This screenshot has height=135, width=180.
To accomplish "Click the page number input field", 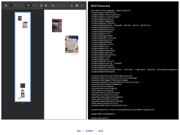I will [11, 5].
